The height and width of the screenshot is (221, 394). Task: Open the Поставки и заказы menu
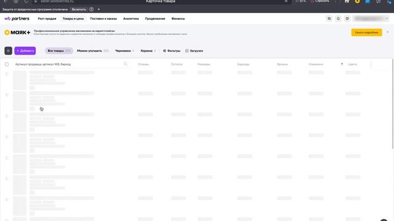tap(103, 18)
